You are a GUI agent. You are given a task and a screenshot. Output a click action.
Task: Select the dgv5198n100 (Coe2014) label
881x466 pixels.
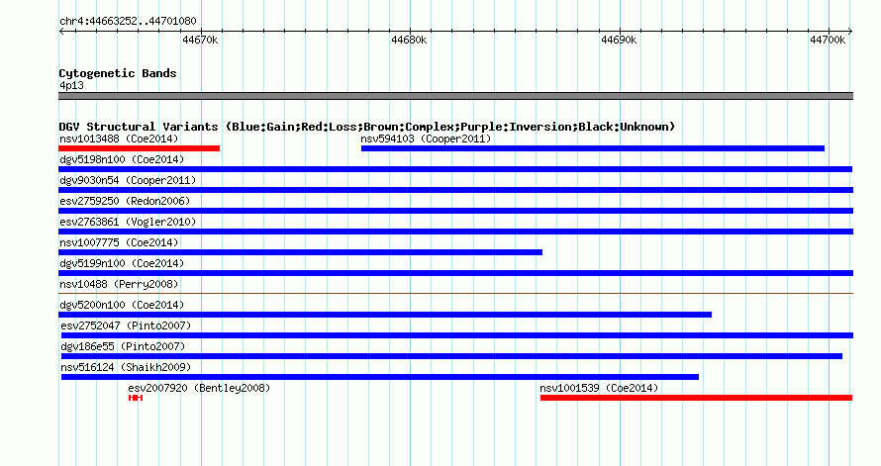tap(122, 159)
